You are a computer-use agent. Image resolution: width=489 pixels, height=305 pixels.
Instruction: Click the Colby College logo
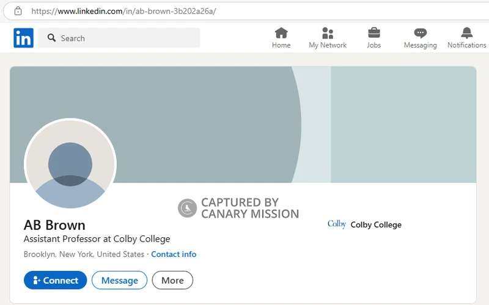pyautogui.click(x=337, y=224)
